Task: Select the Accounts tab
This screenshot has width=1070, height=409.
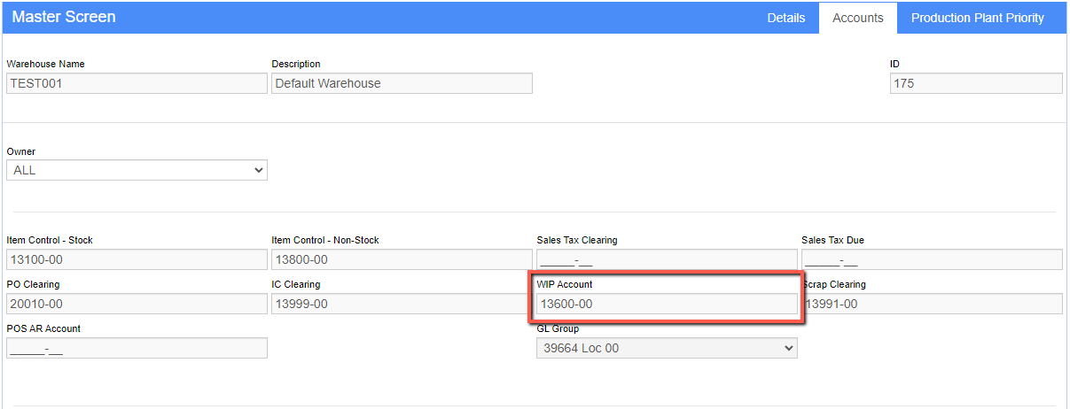Action: [x=858, y=18]
